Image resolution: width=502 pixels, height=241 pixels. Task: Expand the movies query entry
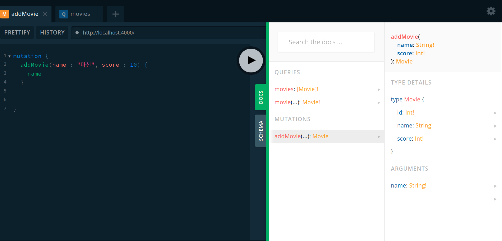coord(379,90)
